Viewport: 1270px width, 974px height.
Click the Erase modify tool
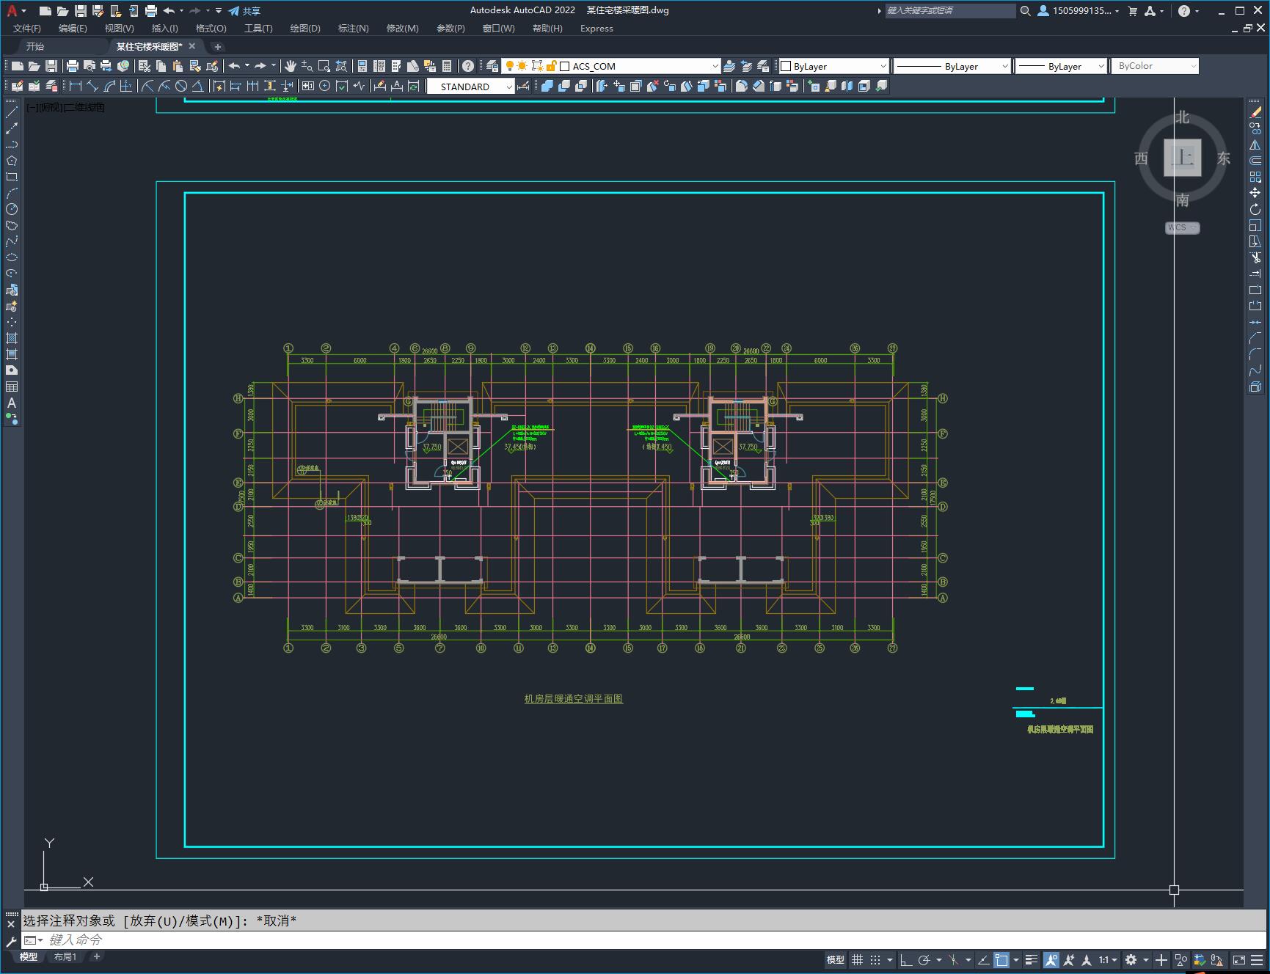click(x=1255, y=112)
